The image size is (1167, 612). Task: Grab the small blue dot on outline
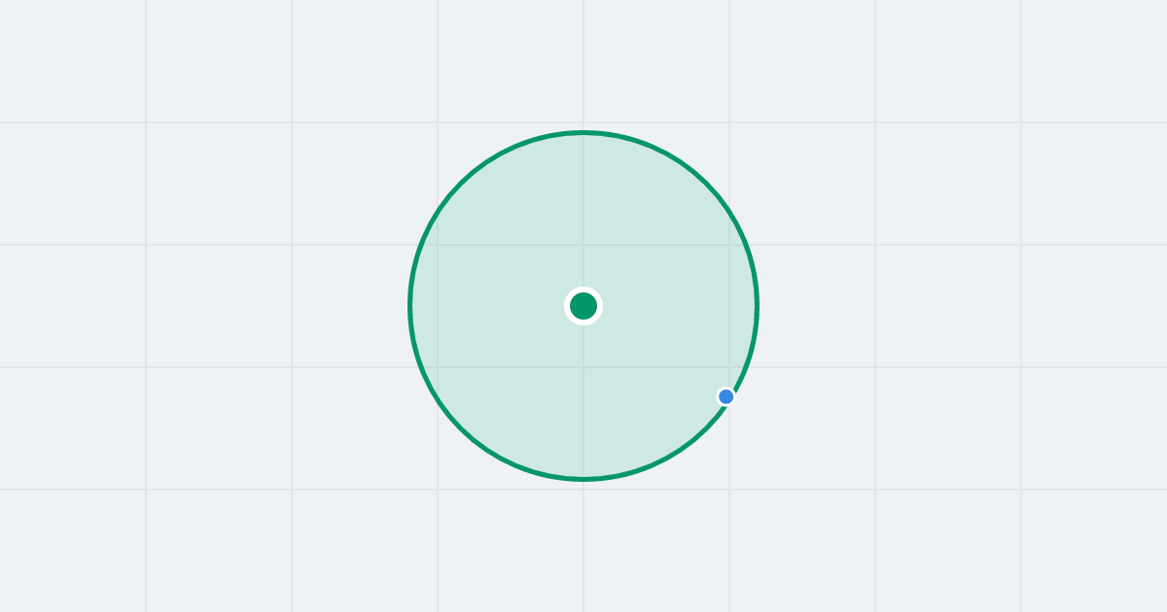726,396
